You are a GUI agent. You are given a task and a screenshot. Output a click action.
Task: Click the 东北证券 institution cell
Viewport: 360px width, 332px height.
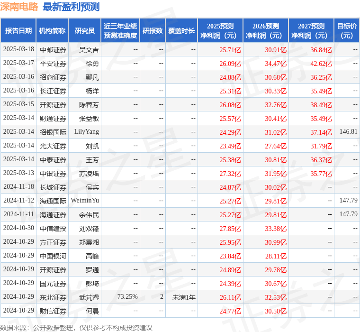[53, 297]
